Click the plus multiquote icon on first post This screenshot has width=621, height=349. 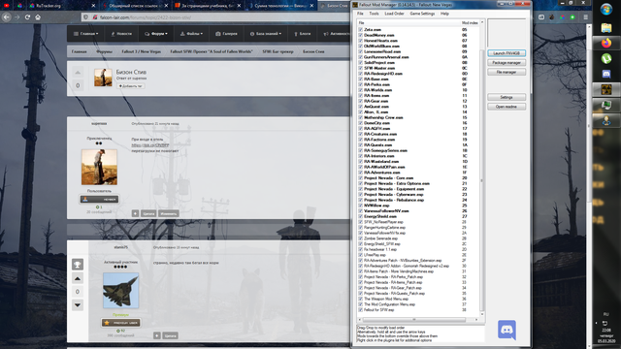136,213
